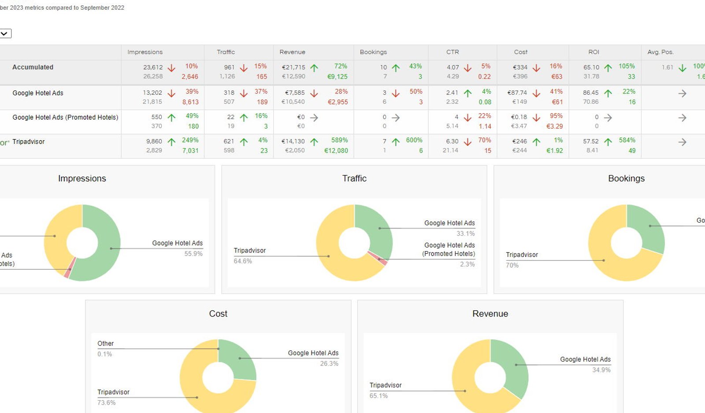Screen dimensions: 705x413
Task: Click the accumulated revenue value €21,715
Action: tap(293, 67)
